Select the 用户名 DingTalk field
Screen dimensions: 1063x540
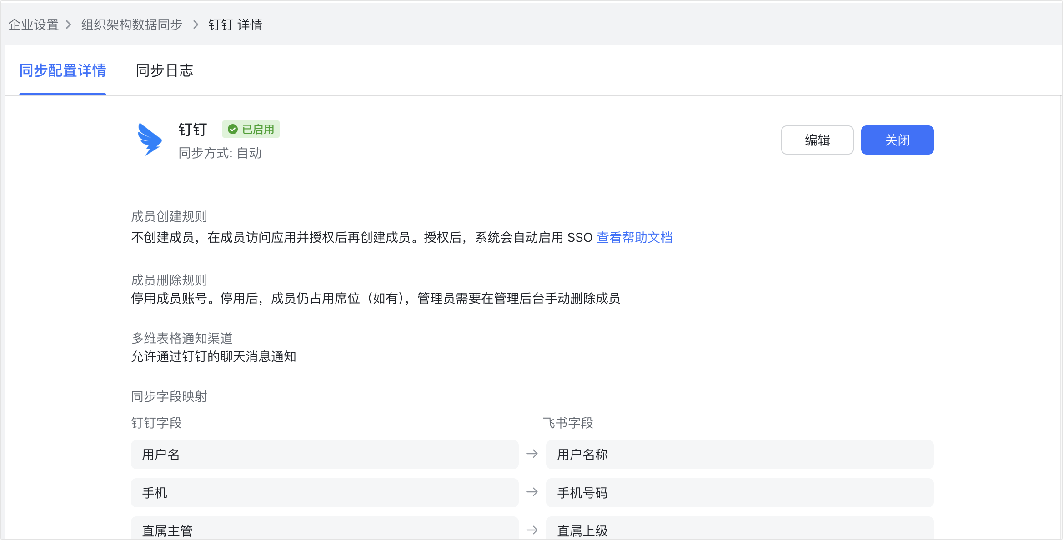pos(325,455)
